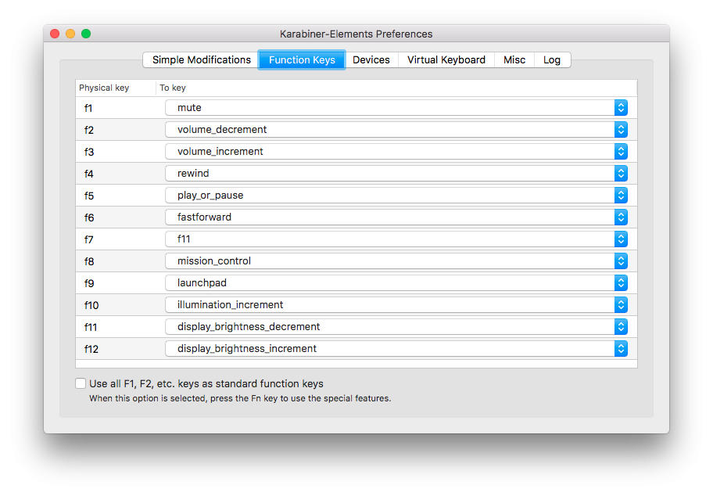Image resolution: width=713 pixels, height=496 pixels.
Task: Select the Misc tab
Action: coord(514,60)
